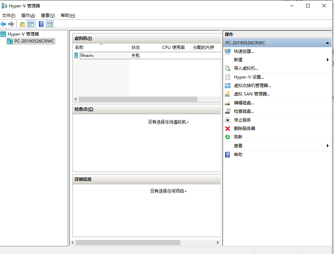Click the bottom scrollbar left arrow
334x254 pixels.
pos(73,242)
